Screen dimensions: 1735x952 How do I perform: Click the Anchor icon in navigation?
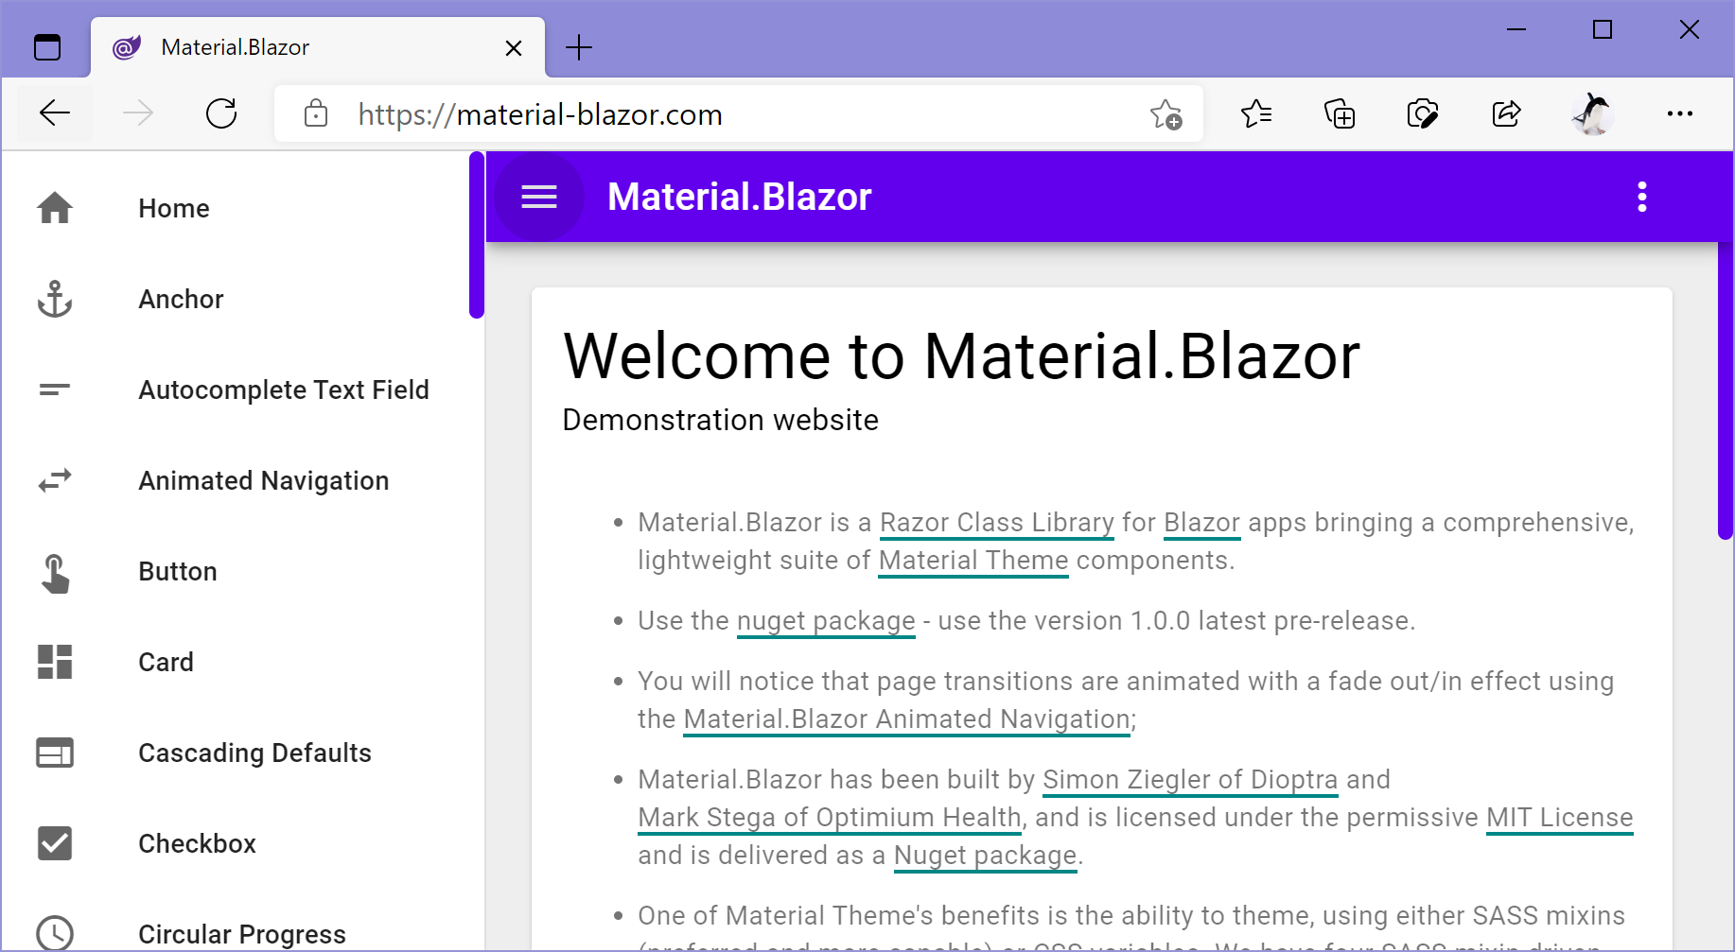click(x=54, y=299)
